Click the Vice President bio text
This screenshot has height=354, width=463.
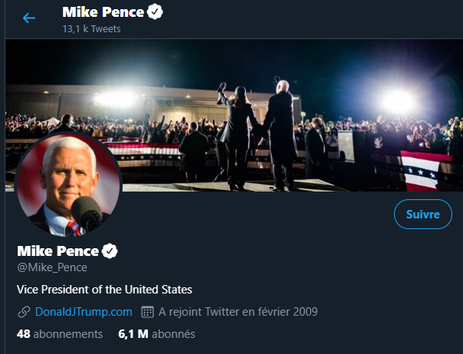104,290
